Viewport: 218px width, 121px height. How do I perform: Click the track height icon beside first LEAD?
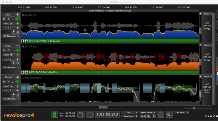pyautogui.click(x=18, y=15)
